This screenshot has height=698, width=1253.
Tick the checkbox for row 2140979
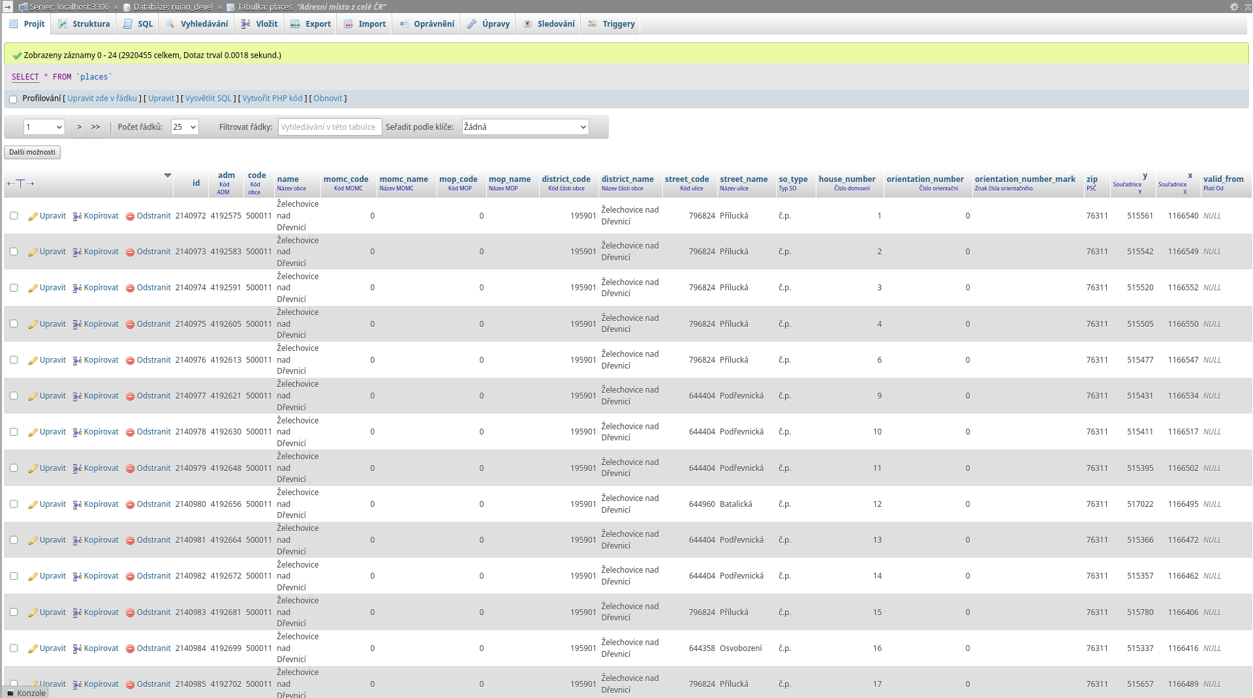pos(14,468)
